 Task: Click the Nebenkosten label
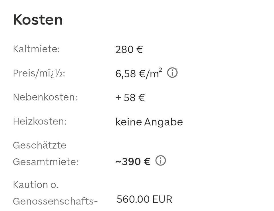click(45, 97)
